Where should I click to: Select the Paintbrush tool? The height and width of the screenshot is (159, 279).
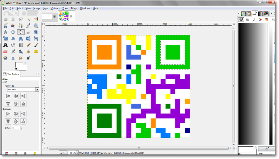tap(36, 45)
